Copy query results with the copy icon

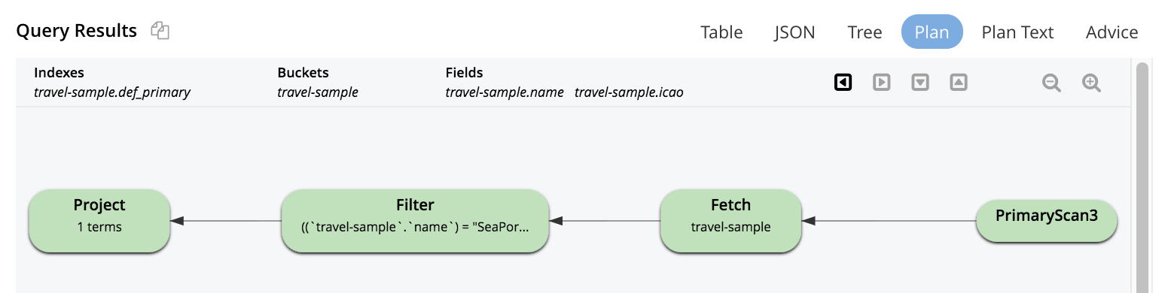point(160,31)
